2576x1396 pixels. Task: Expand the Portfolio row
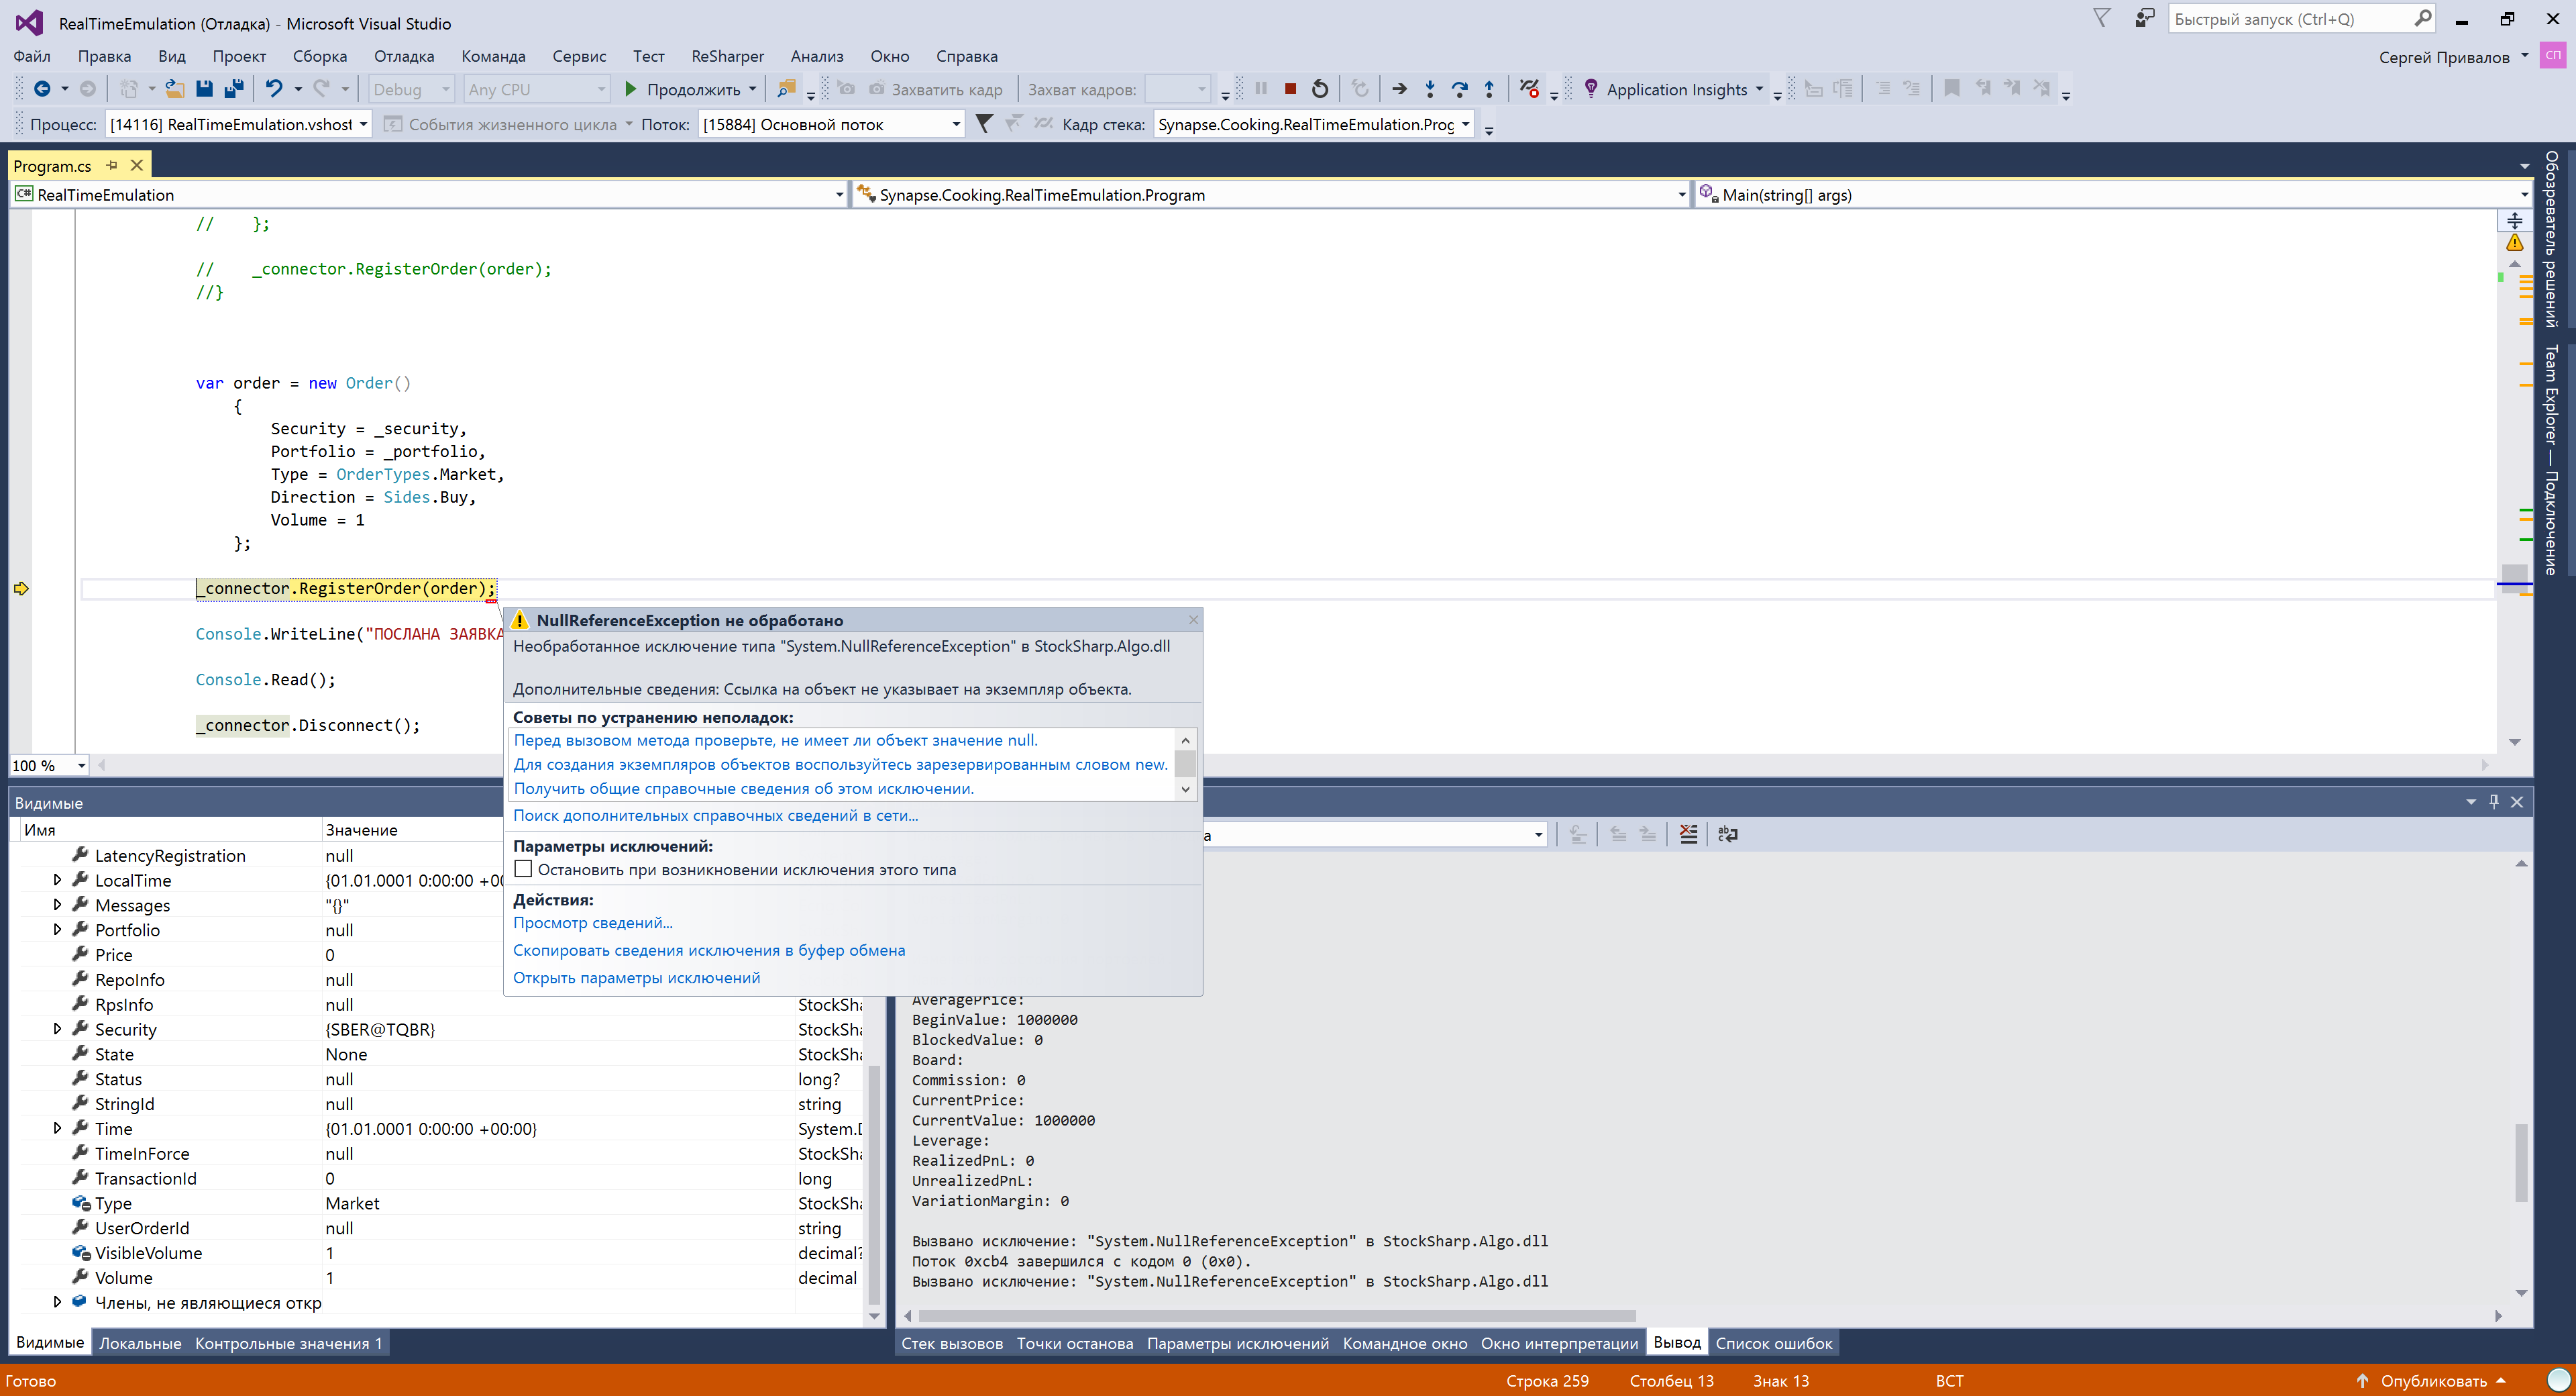click(x=57, y=930)
